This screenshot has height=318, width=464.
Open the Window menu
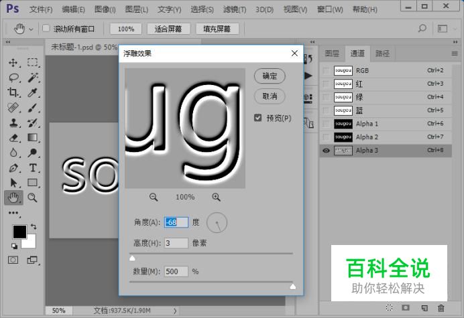tap(330, 9)
